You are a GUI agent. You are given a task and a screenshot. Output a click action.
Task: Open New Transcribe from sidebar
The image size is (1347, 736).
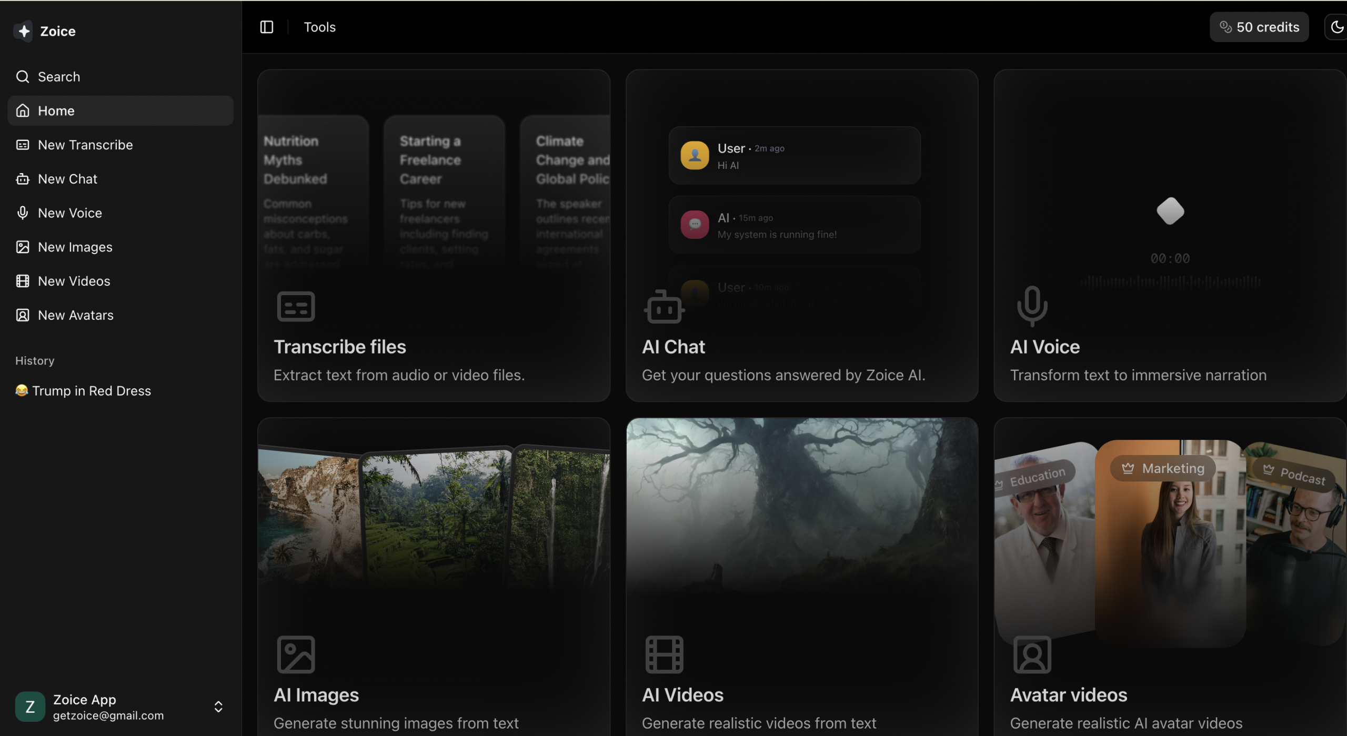(x=85, y=145)
